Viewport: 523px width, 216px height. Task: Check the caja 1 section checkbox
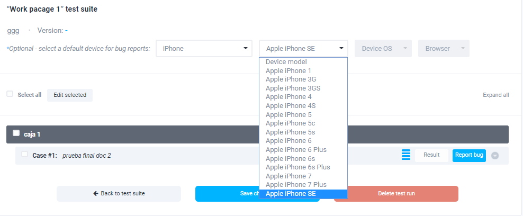16,133
